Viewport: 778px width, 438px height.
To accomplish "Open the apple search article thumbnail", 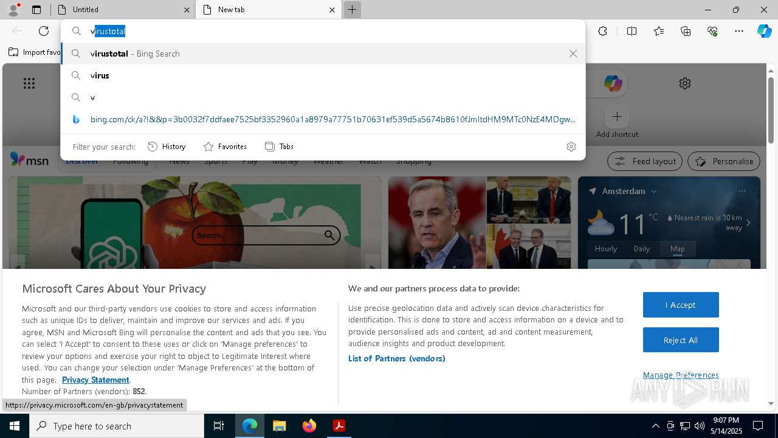I will [195, 223].
